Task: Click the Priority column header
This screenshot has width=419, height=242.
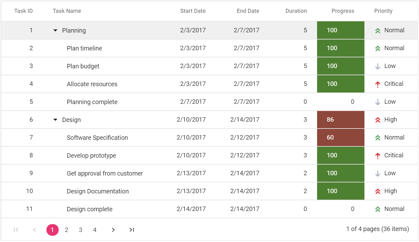Action: (x=383, y=11)
